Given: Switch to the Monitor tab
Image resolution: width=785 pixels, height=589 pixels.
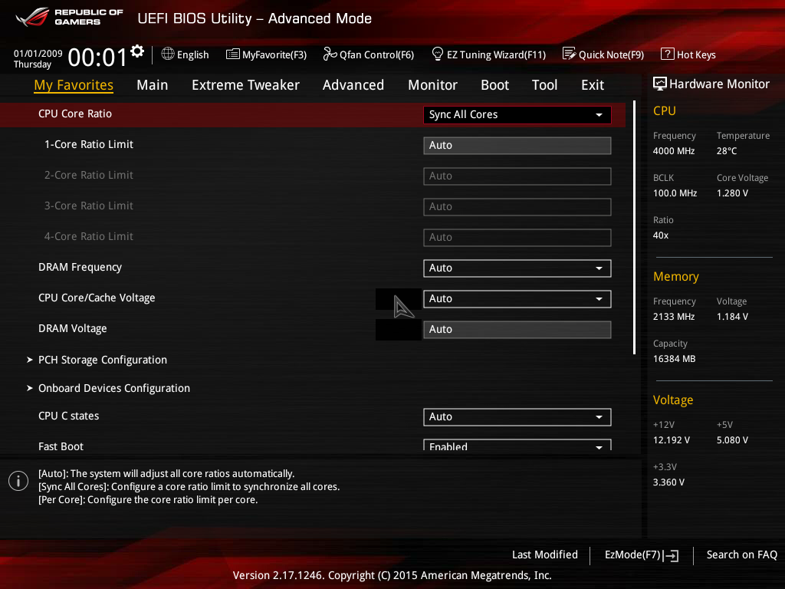Looking at the screenshot, I should [432, 85].
